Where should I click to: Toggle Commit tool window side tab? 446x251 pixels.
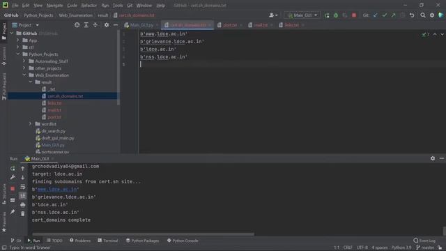[4, 56]
